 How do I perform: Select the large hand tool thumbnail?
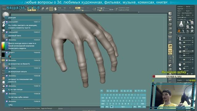point(181,25)
